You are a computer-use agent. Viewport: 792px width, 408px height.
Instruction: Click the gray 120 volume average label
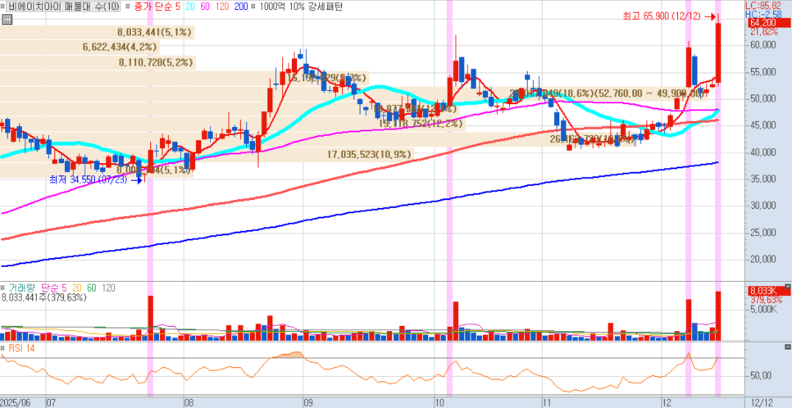coord(108,288)
